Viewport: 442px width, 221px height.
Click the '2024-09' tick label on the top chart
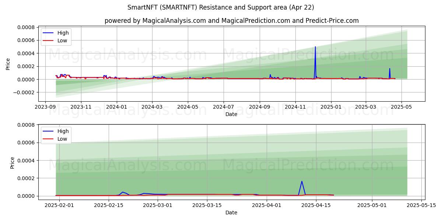(x=260, y=107)
